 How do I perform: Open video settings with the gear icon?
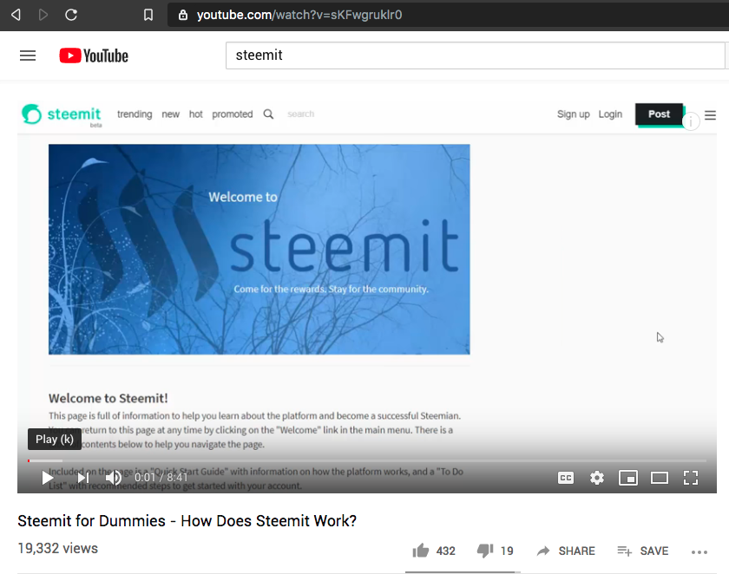click(x=597, y=478)
